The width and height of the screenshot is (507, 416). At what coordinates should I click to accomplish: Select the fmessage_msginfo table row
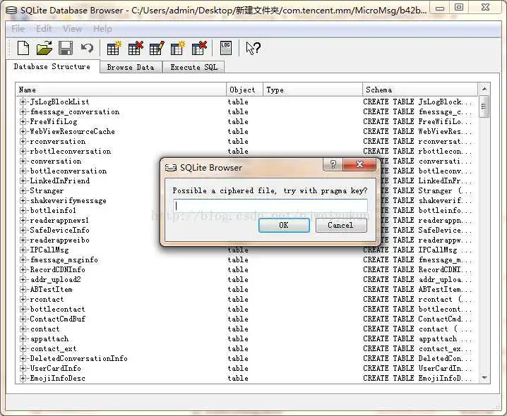64,260
